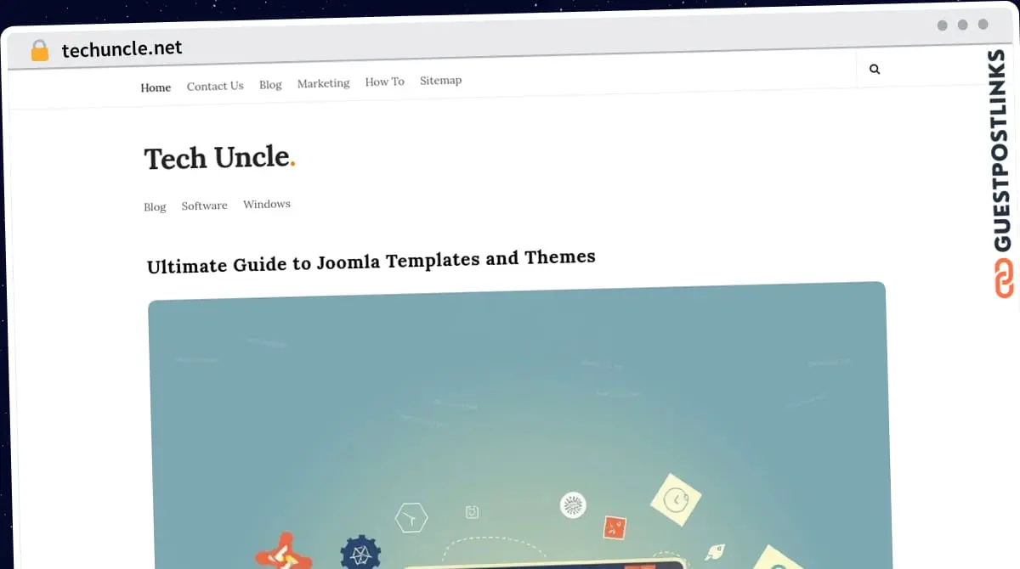
Task: Open the Software category link
Action: pos(204,206)
